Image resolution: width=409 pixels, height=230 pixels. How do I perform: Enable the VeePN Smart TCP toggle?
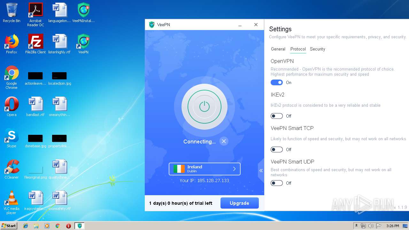(277, 149)
